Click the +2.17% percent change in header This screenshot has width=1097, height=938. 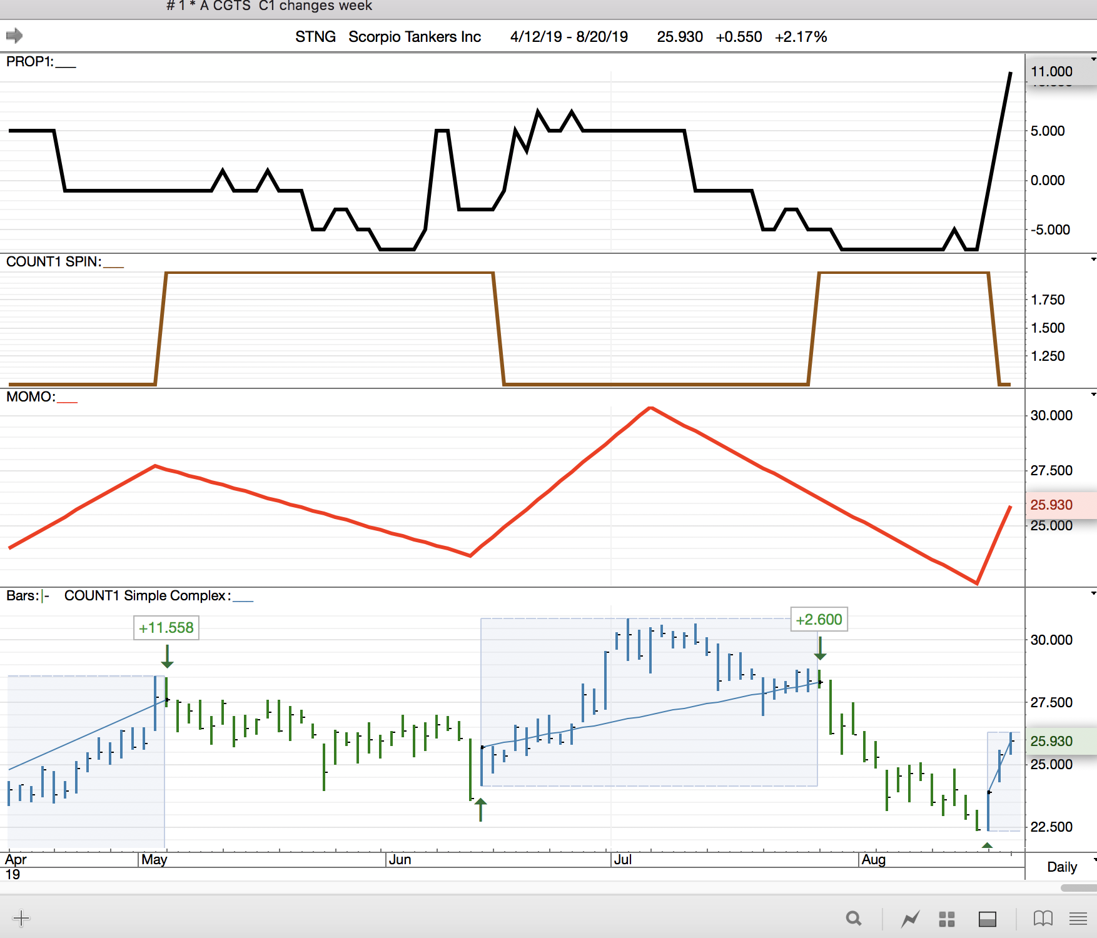[x=801, y=36]
